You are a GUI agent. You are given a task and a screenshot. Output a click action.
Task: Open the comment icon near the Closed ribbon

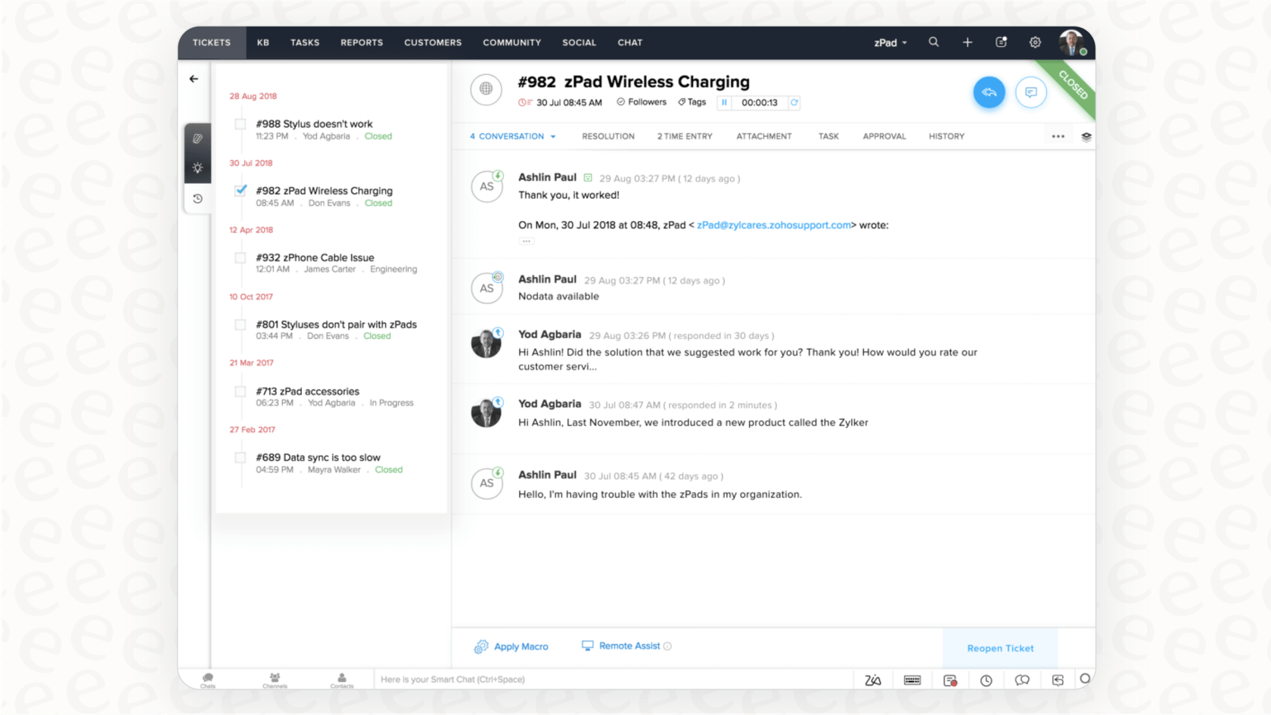click(x=1031, y=92)
